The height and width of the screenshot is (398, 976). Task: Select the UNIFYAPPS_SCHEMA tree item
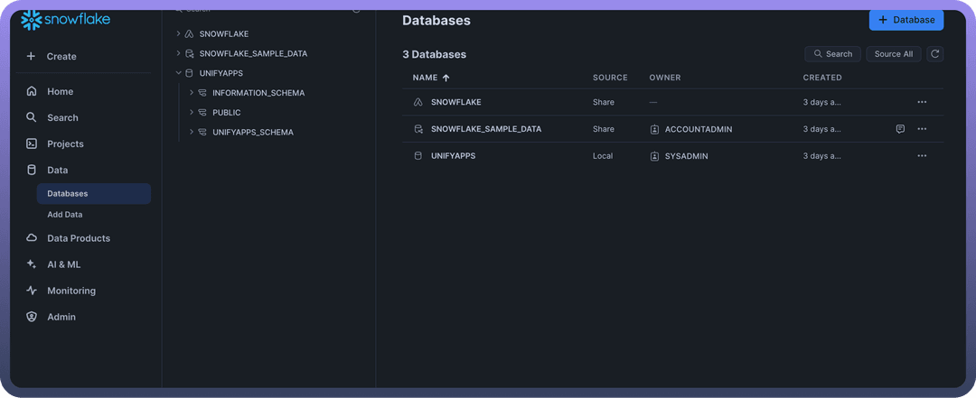coord(252,133)
